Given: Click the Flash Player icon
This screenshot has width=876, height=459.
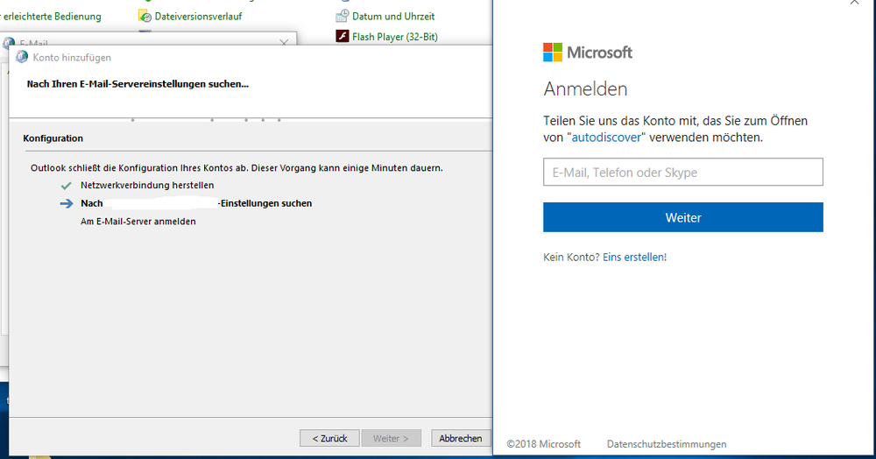Looking at the screenshot, I should (343, 37).
